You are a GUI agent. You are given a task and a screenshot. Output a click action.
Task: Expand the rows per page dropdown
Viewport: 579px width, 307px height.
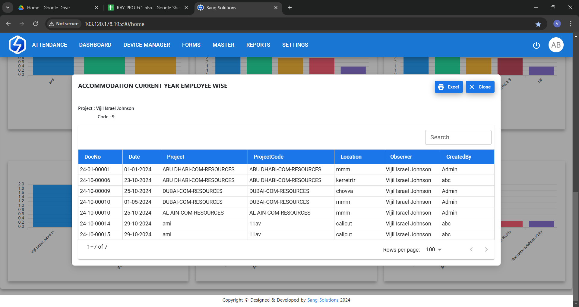click(x=434, y=250)
